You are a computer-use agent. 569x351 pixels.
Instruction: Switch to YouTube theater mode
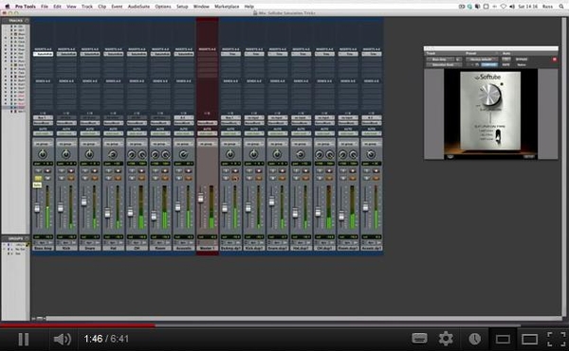point(529,339)
